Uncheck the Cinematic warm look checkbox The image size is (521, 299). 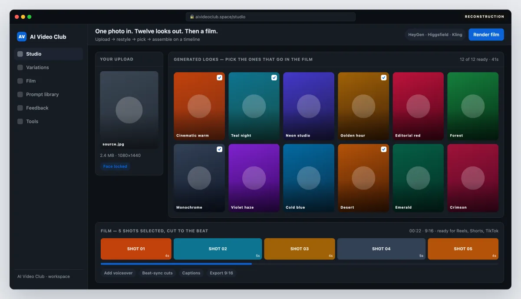point(220,77)
